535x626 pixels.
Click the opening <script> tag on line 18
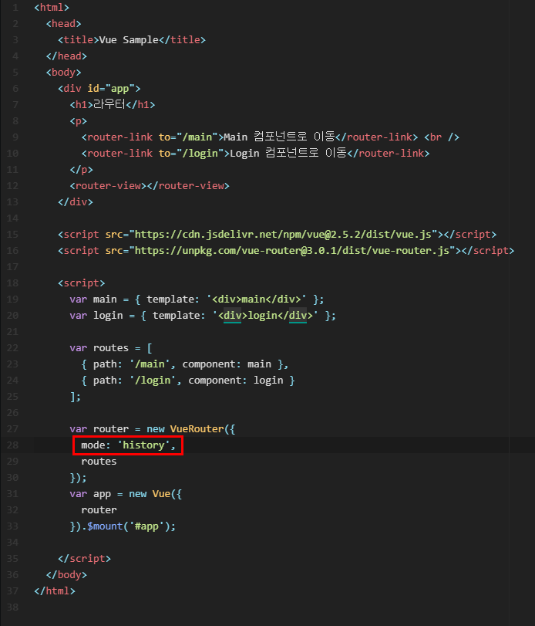point(82,283)
